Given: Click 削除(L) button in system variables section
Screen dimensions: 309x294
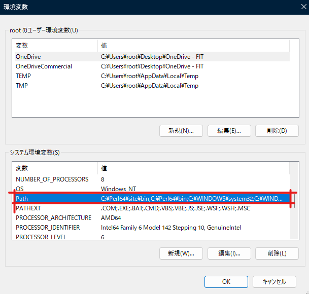Looking at the screenshot, I should pos(277,253).
